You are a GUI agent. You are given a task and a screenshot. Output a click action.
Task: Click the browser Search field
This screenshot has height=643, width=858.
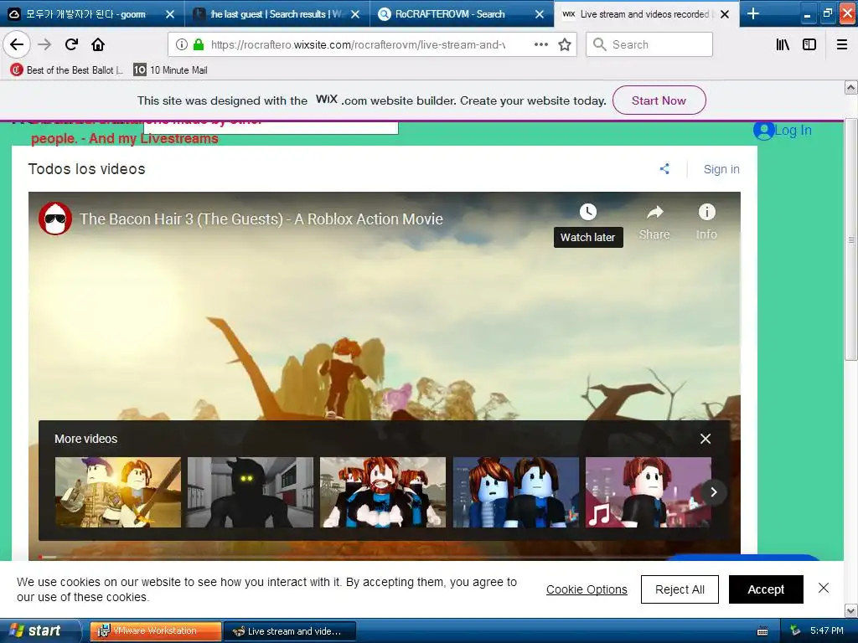649,44
